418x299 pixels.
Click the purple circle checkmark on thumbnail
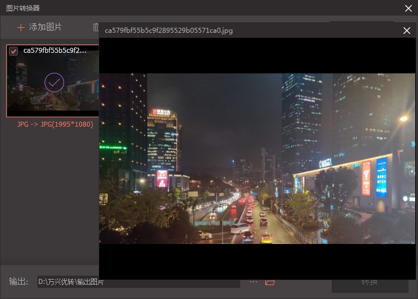54,83
